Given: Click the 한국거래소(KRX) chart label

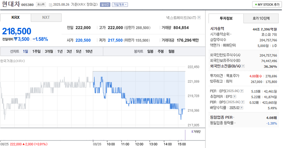Looking at the screenshot, I should tap(12, 61).
